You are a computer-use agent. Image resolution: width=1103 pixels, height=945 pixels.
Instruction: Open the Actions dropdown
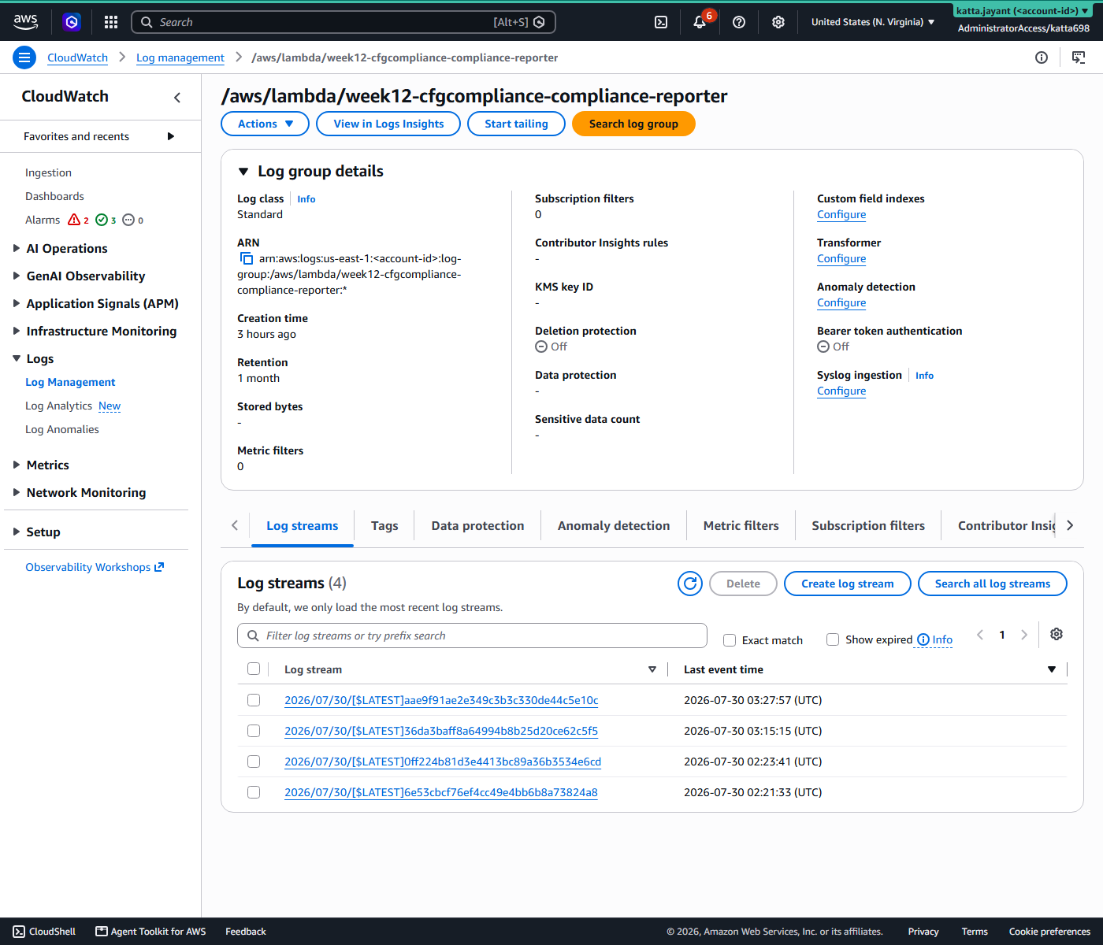266,124
